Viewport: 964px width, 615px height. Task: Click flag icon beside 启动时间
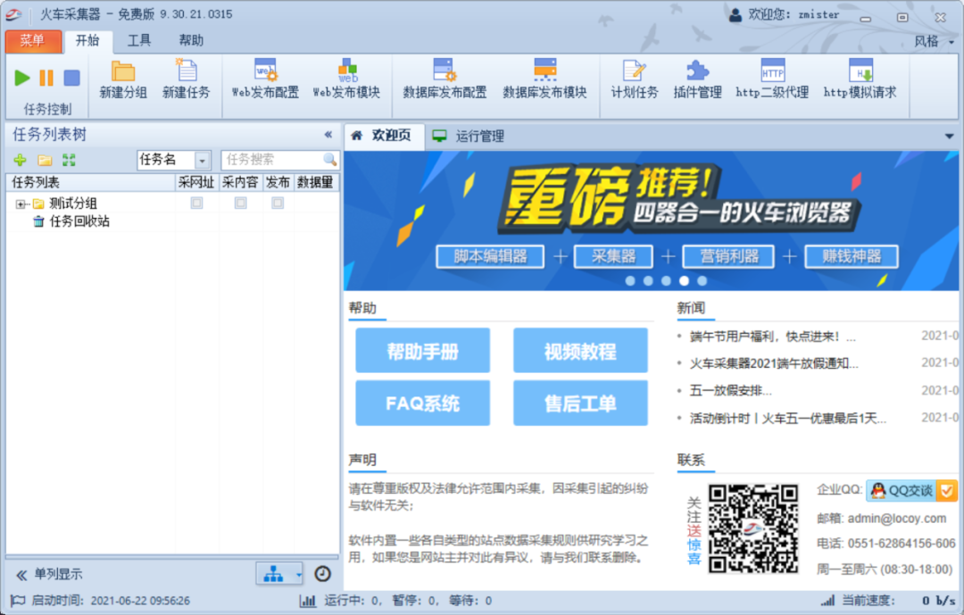[x=18, y=600]
